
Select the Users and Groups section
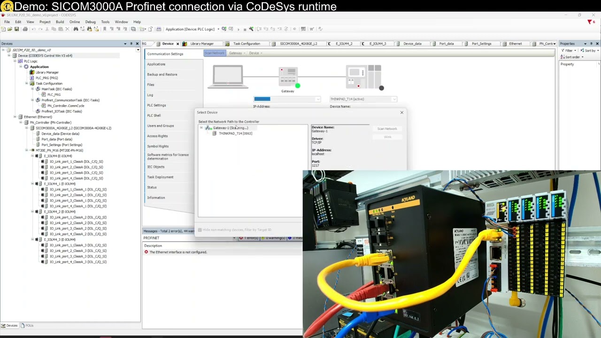click(x=161, y=126)
